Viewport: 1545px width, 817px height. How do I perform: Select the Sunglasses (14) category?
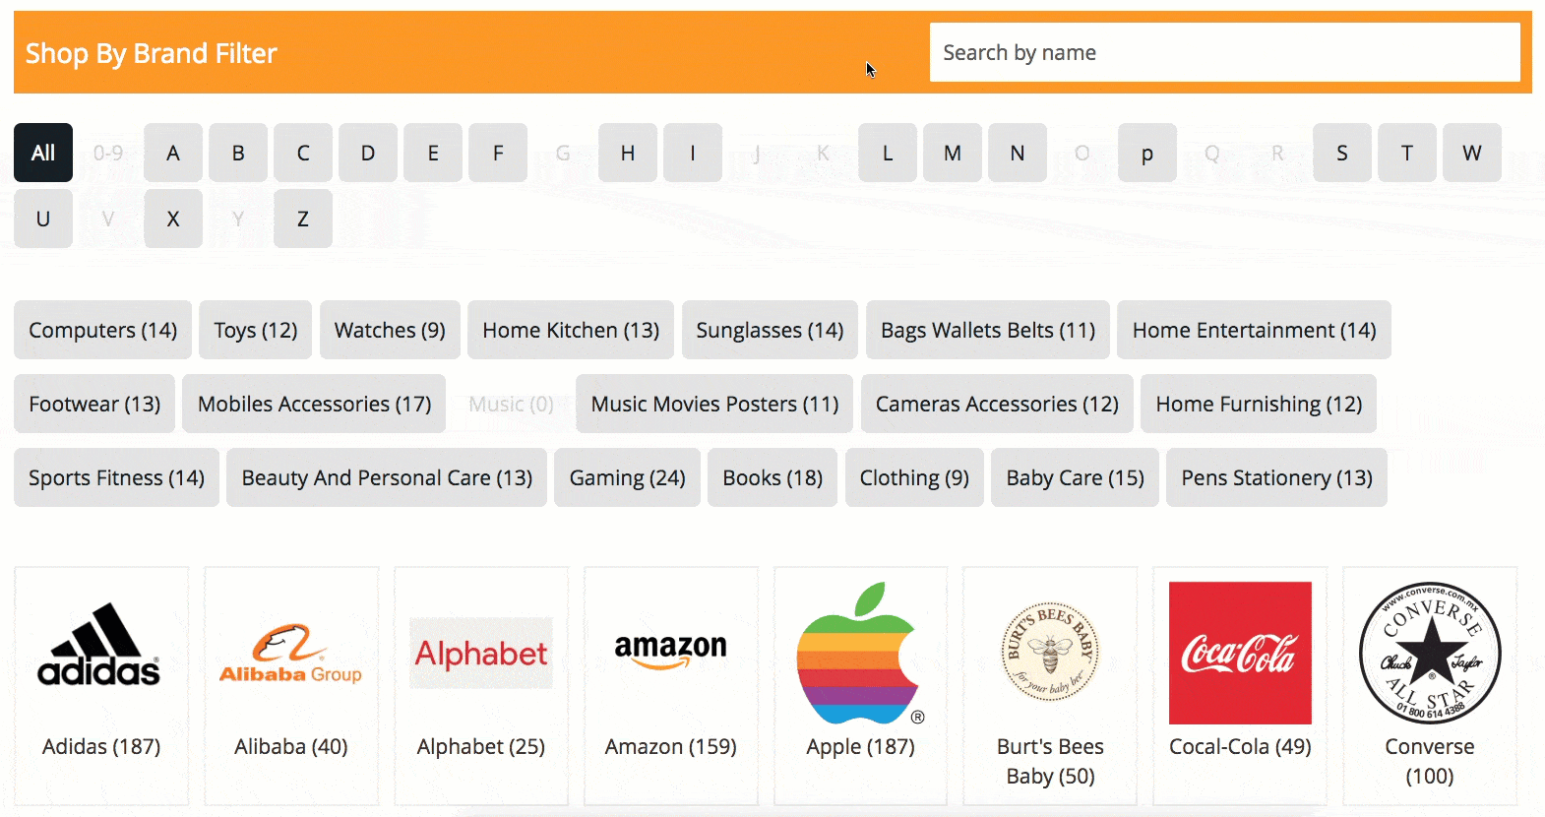(770, 330)
